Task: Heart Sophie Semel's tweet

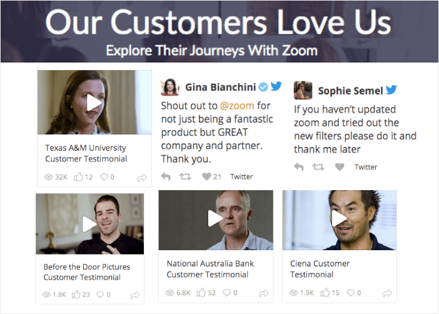Action: (340, 167)
